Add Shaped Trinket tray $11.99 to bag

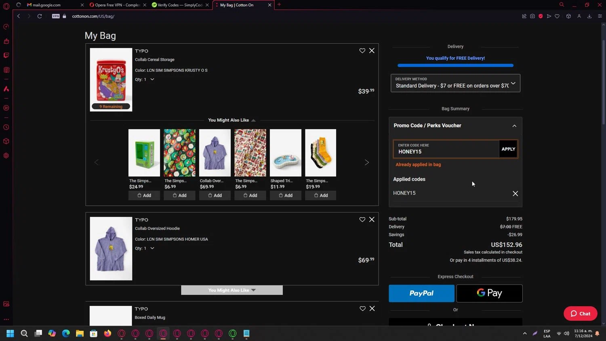286,196
